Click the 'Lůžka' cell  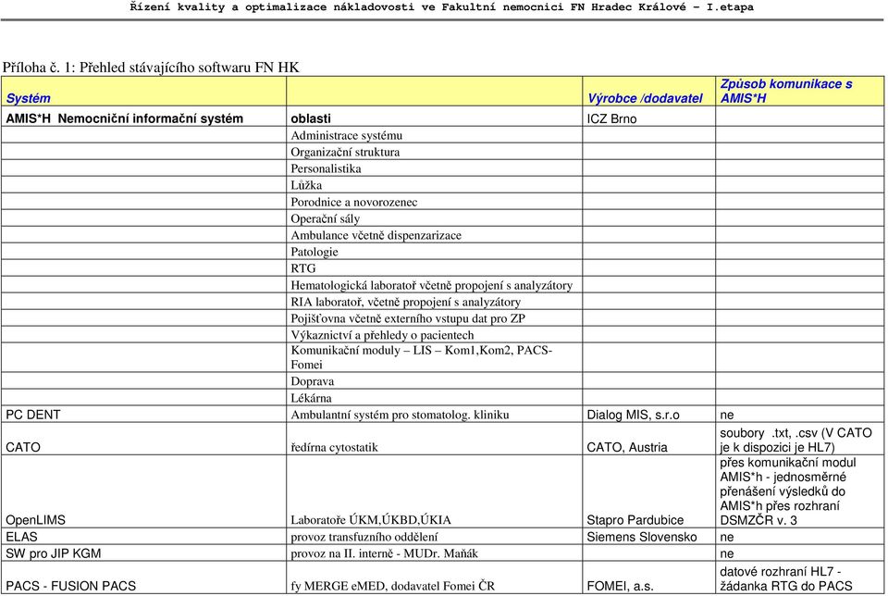[x=435, y=185]
